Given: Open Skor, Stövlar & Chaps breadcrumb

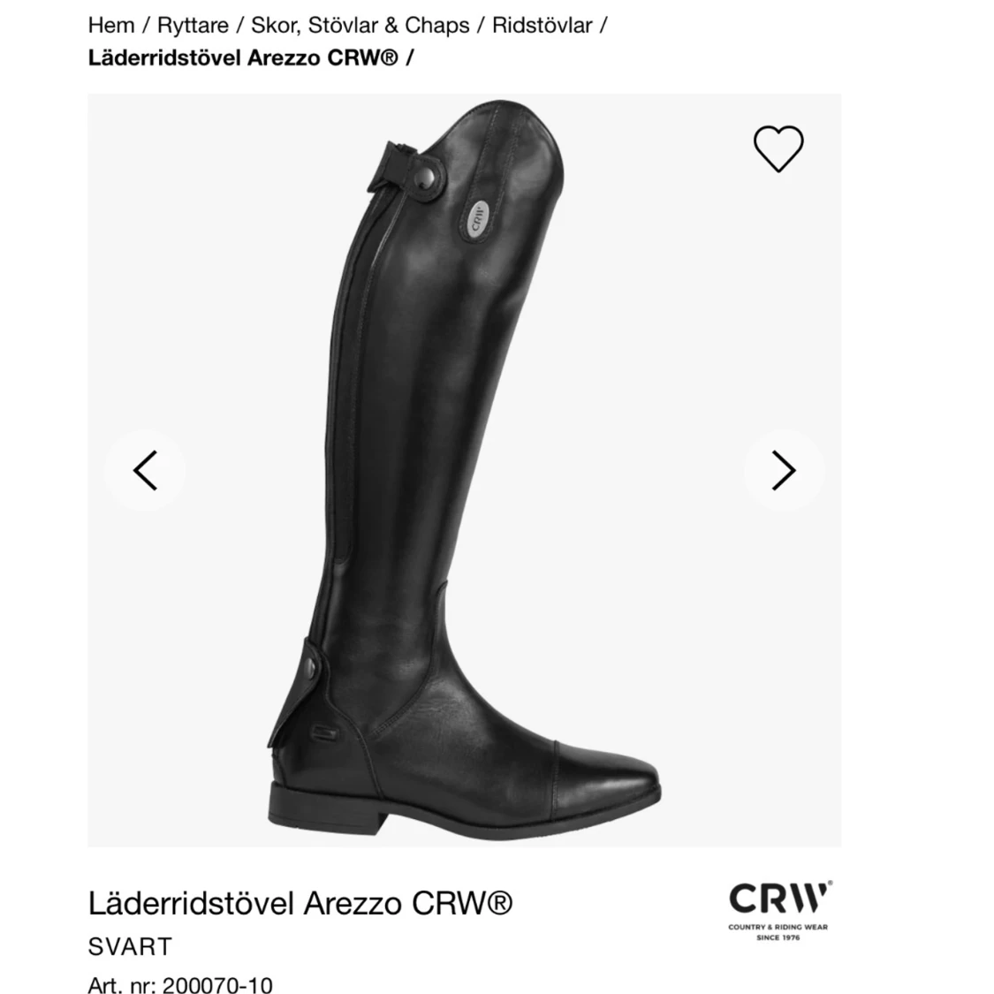Looking at the screenshot, I should tap(360, 26).
